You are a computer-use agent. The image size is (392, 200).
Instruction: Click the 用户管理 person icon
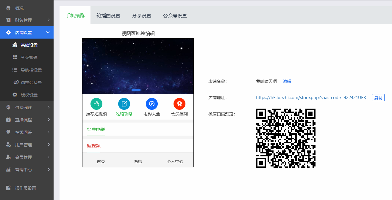8,145
